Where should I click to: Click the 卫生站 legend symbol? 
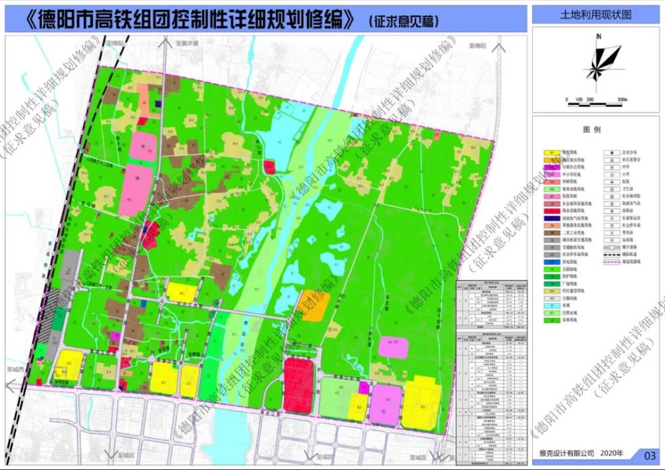point(611,189)
